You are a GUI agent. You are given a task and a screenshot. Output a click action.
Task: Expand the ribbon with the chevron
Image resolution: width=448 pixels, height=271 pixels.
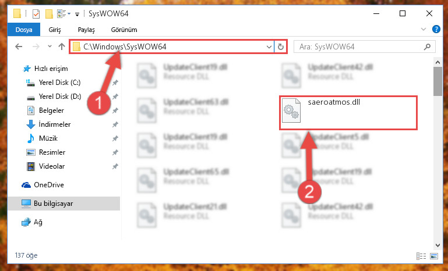click(424, 29)
